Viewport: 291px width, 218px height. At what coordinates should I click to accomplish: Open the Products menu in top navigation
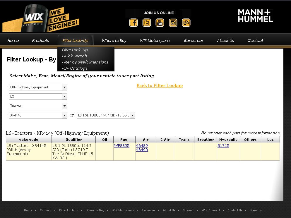[x=40, y=40]
